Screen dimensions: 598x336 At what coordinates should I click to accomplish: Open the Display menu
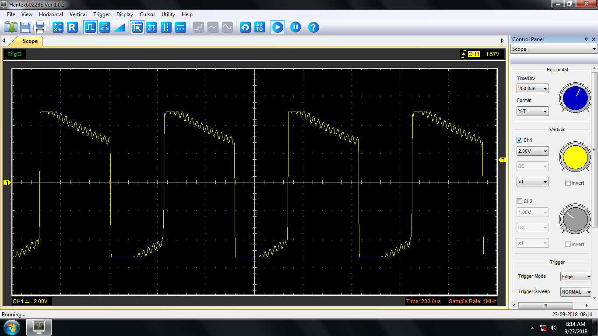click(x=125, y=14)
